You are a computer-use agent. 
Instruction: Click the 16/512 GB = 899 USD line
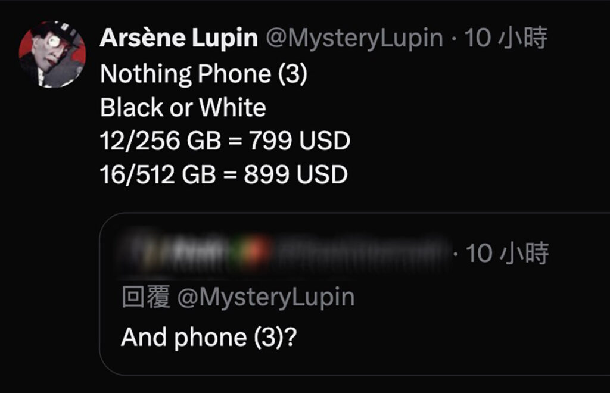click(224, 174)
